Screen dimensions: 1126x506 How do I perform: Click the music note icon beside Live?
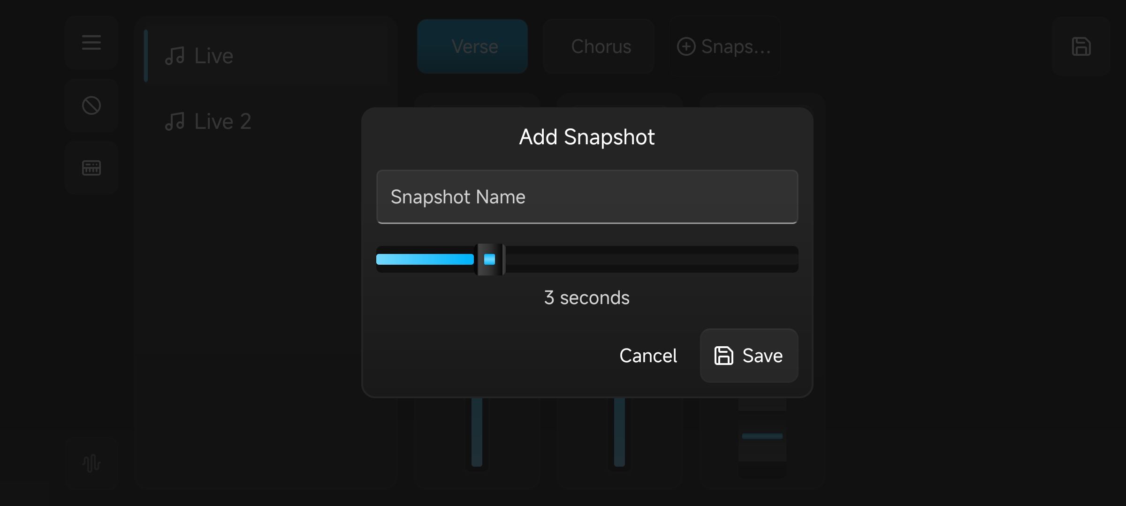point(175,56)
